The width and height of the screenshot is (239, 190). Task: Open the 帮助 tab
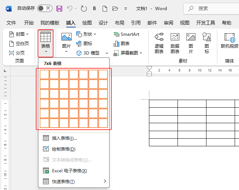(x=227, y=23)
